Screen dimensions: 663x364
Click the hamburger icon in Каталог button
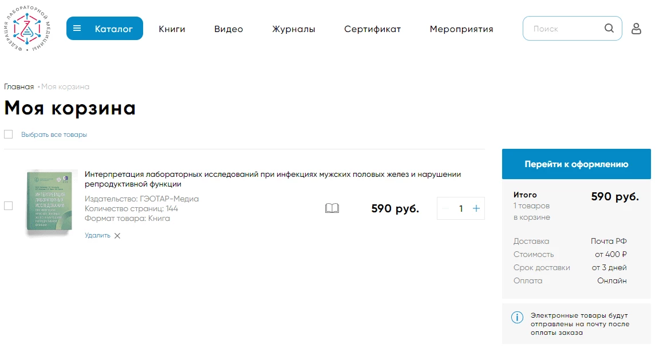77,28
